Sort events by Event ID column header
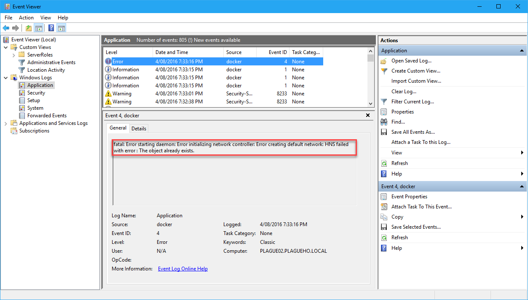Screen dimensions: 528x300 pyautogui.click(x=273, y=52)
